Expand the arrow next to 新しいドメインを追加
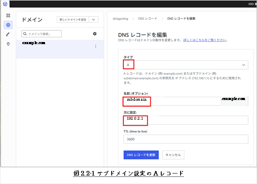 click(x=94, y=19)
